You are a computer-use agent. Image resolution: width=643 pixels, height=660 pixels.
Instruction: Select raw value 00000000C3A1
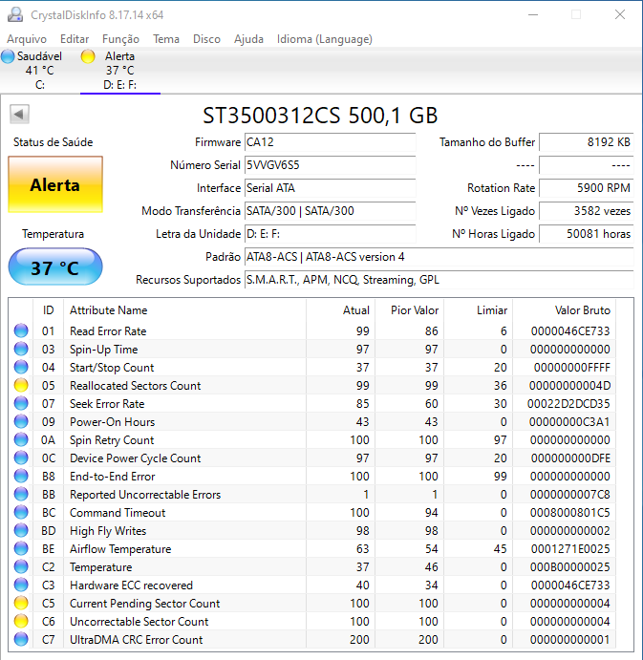pyautogui.click(x=569, y=422)
